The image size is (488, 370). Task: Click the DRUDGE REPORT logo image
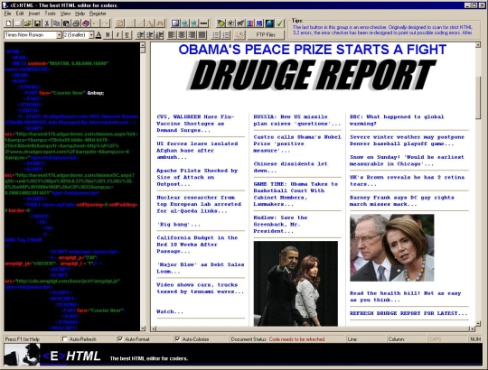(x=313, y=75)
